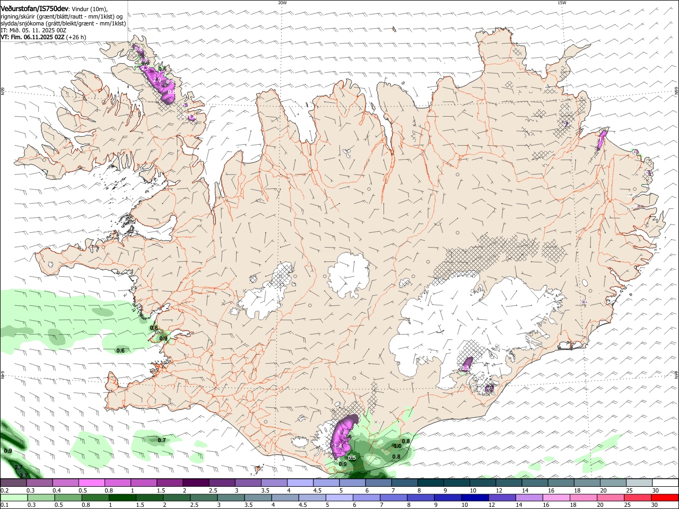Click the white swatch labeled 30 in upper scale
679x509 pixels.
pyautogui.click(x=666, y=483)
